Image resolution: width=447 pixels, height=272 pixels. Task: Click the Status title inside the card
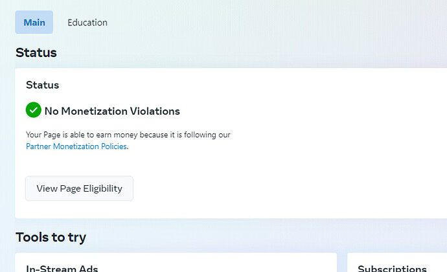coord(43,85)
